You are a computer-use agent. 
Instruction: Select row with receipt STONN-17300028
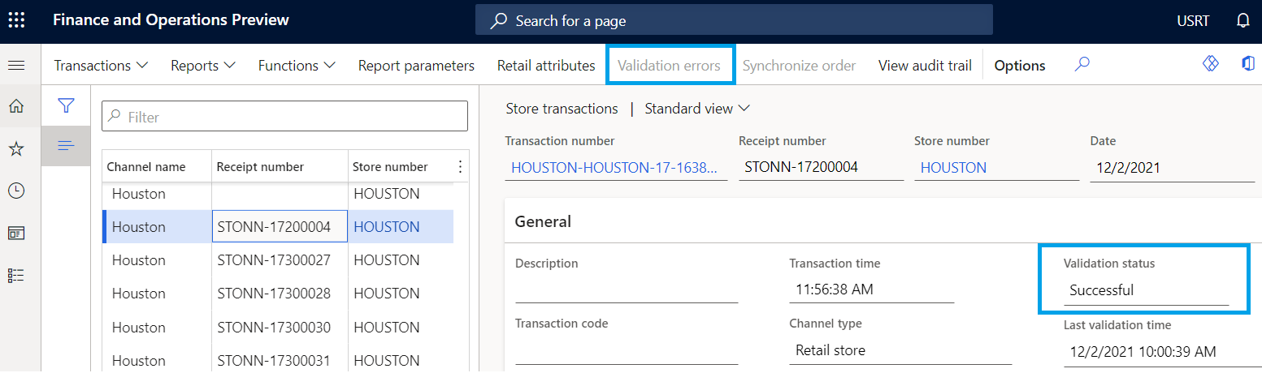278,294
